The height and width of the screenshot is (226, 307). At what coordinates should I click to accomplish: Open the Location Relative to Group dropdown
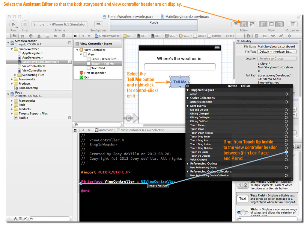(277, 59)
